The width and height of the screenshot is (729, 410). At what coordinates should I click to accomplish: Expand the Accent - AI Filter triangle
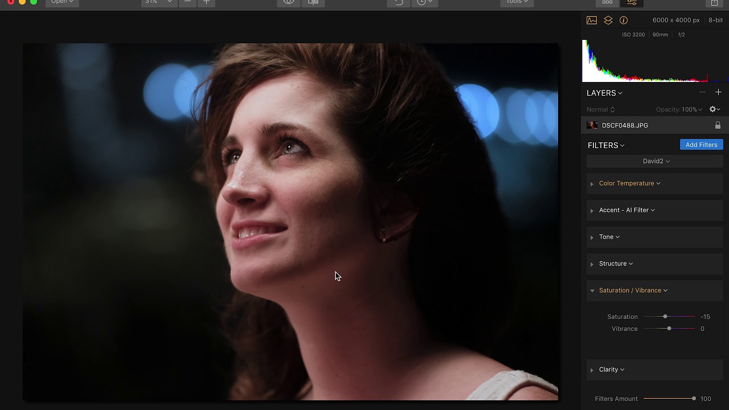coord(592,211)
